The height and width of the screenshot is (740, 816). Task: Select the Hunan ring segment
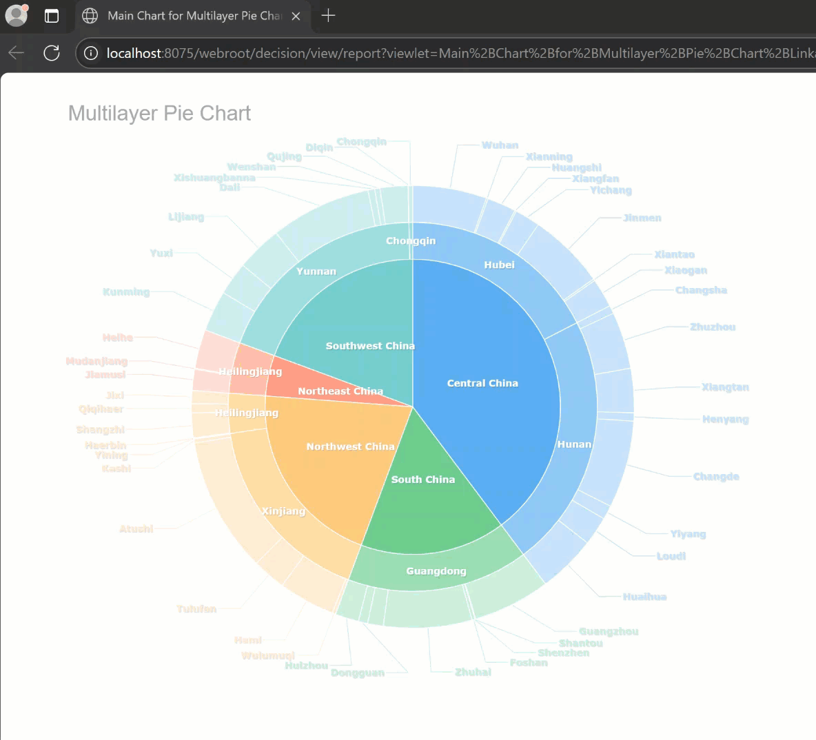[x=575, y=444]
